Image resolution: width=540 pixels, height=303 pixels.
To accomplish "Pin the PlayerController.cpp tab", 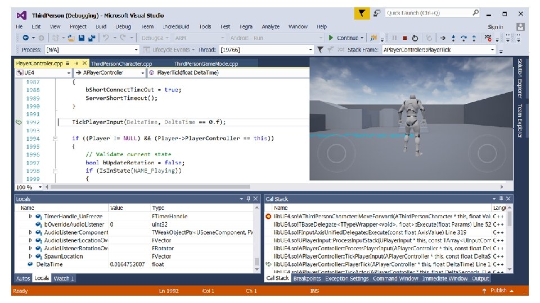I will [x=76, y=63].
